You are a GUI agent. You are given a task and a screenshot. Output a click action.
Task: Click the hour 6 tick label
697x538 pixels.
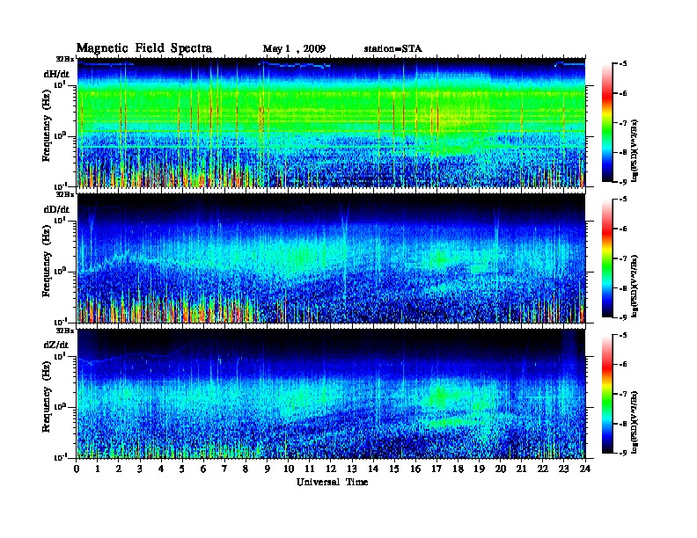point(203,469)
